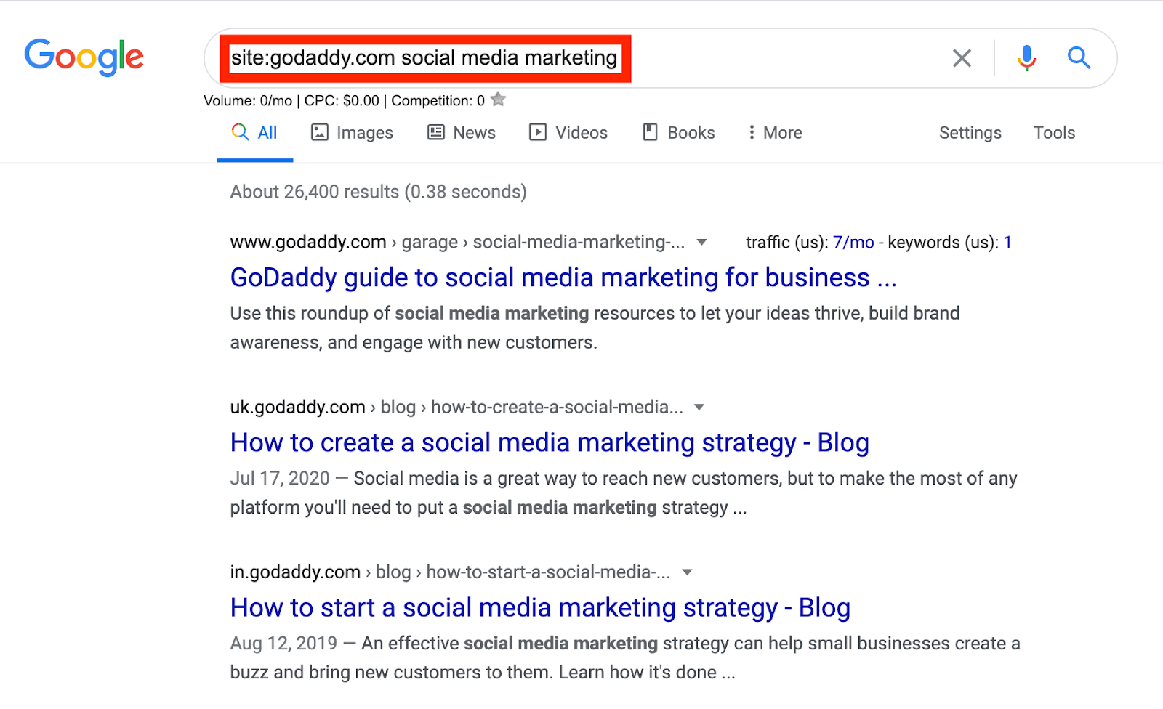Open the GoDaddy guide to social media marketing result
This screenshot has width=1163, height=709.
tap(563, 277)
